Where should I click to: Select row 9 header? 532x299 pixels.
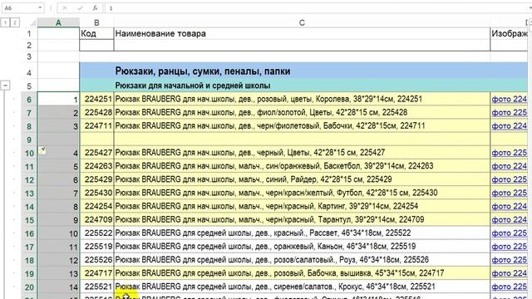point(29,140)
